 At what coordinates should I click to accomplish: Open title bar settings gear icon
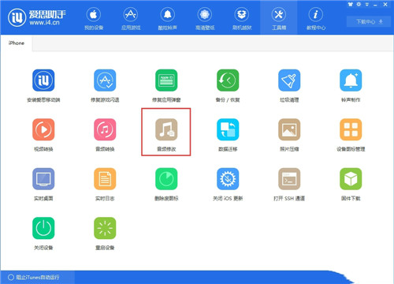coord(359,4)
